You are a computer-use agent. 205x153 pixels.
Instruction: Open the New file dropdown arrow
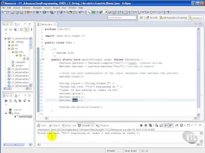point(9,12)
